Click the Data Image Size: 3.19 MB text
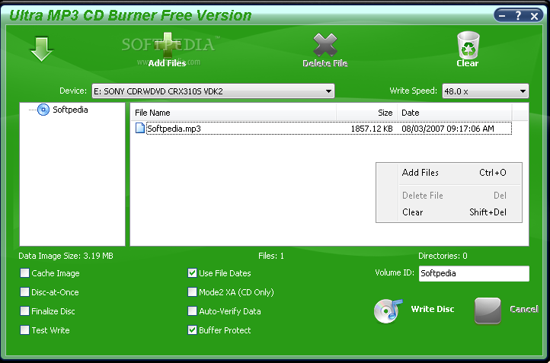The width and height of the screenshot is (550, 363). pos(66,256)
